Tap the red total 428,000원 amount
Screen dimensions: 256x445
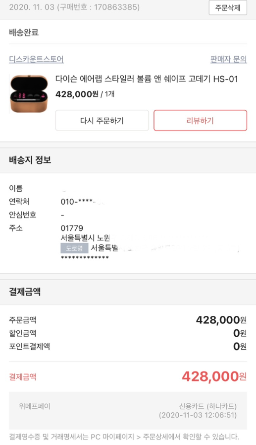point(214,376)
